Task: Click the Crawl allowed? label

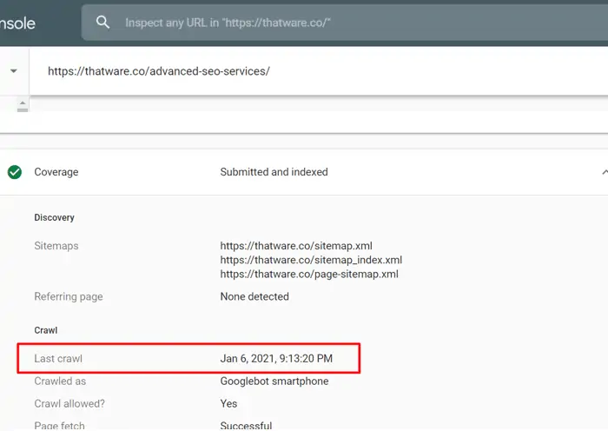Action: tap(69, 403)
